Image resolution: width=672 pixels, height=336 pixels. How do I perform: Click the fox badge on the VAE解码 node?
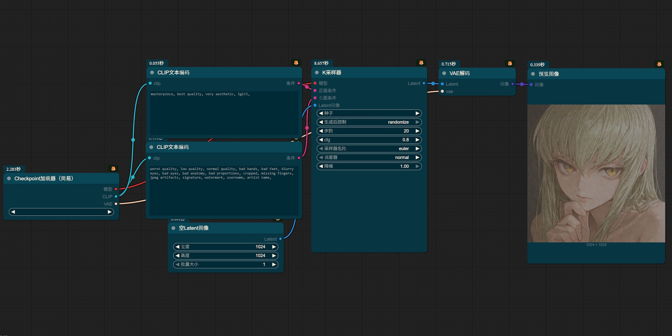click(x=510, y=63)
